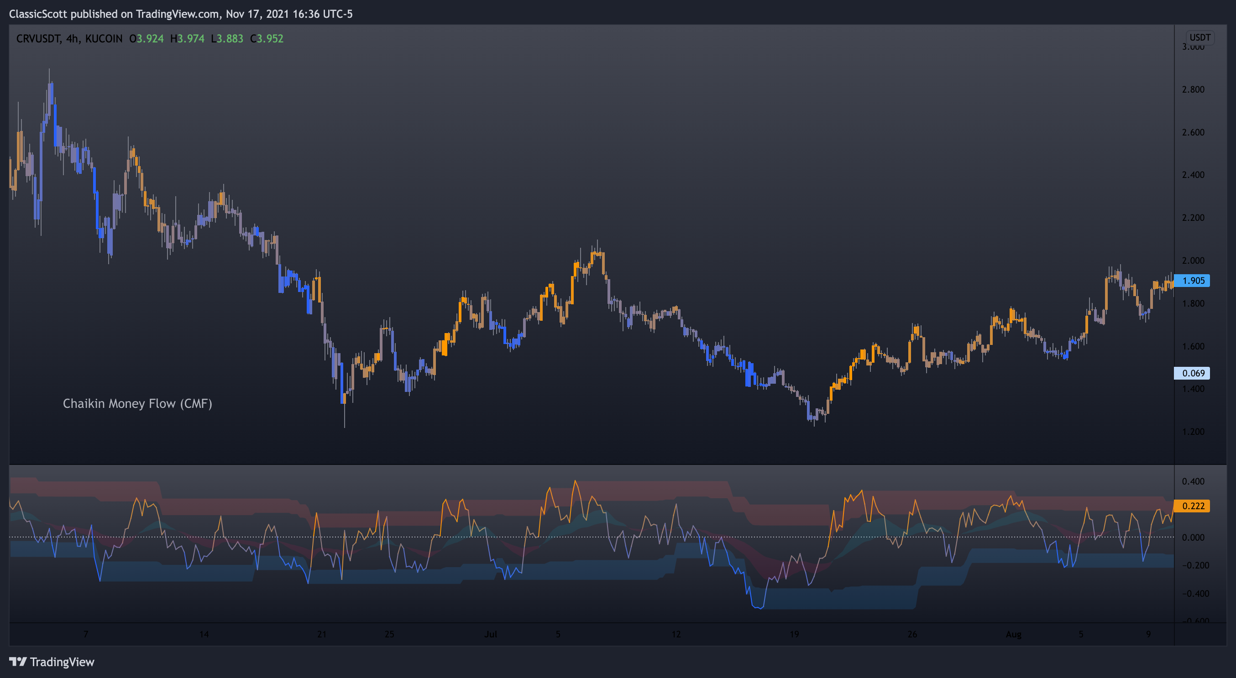This screenshot has height=678, width=1236.
Task: Click the USDT currency label button
Action: coord(1200,37)
